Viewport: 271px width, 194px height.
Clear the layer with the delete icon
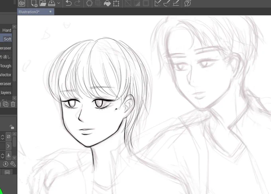pyautogui.click(x=89, y=3)
